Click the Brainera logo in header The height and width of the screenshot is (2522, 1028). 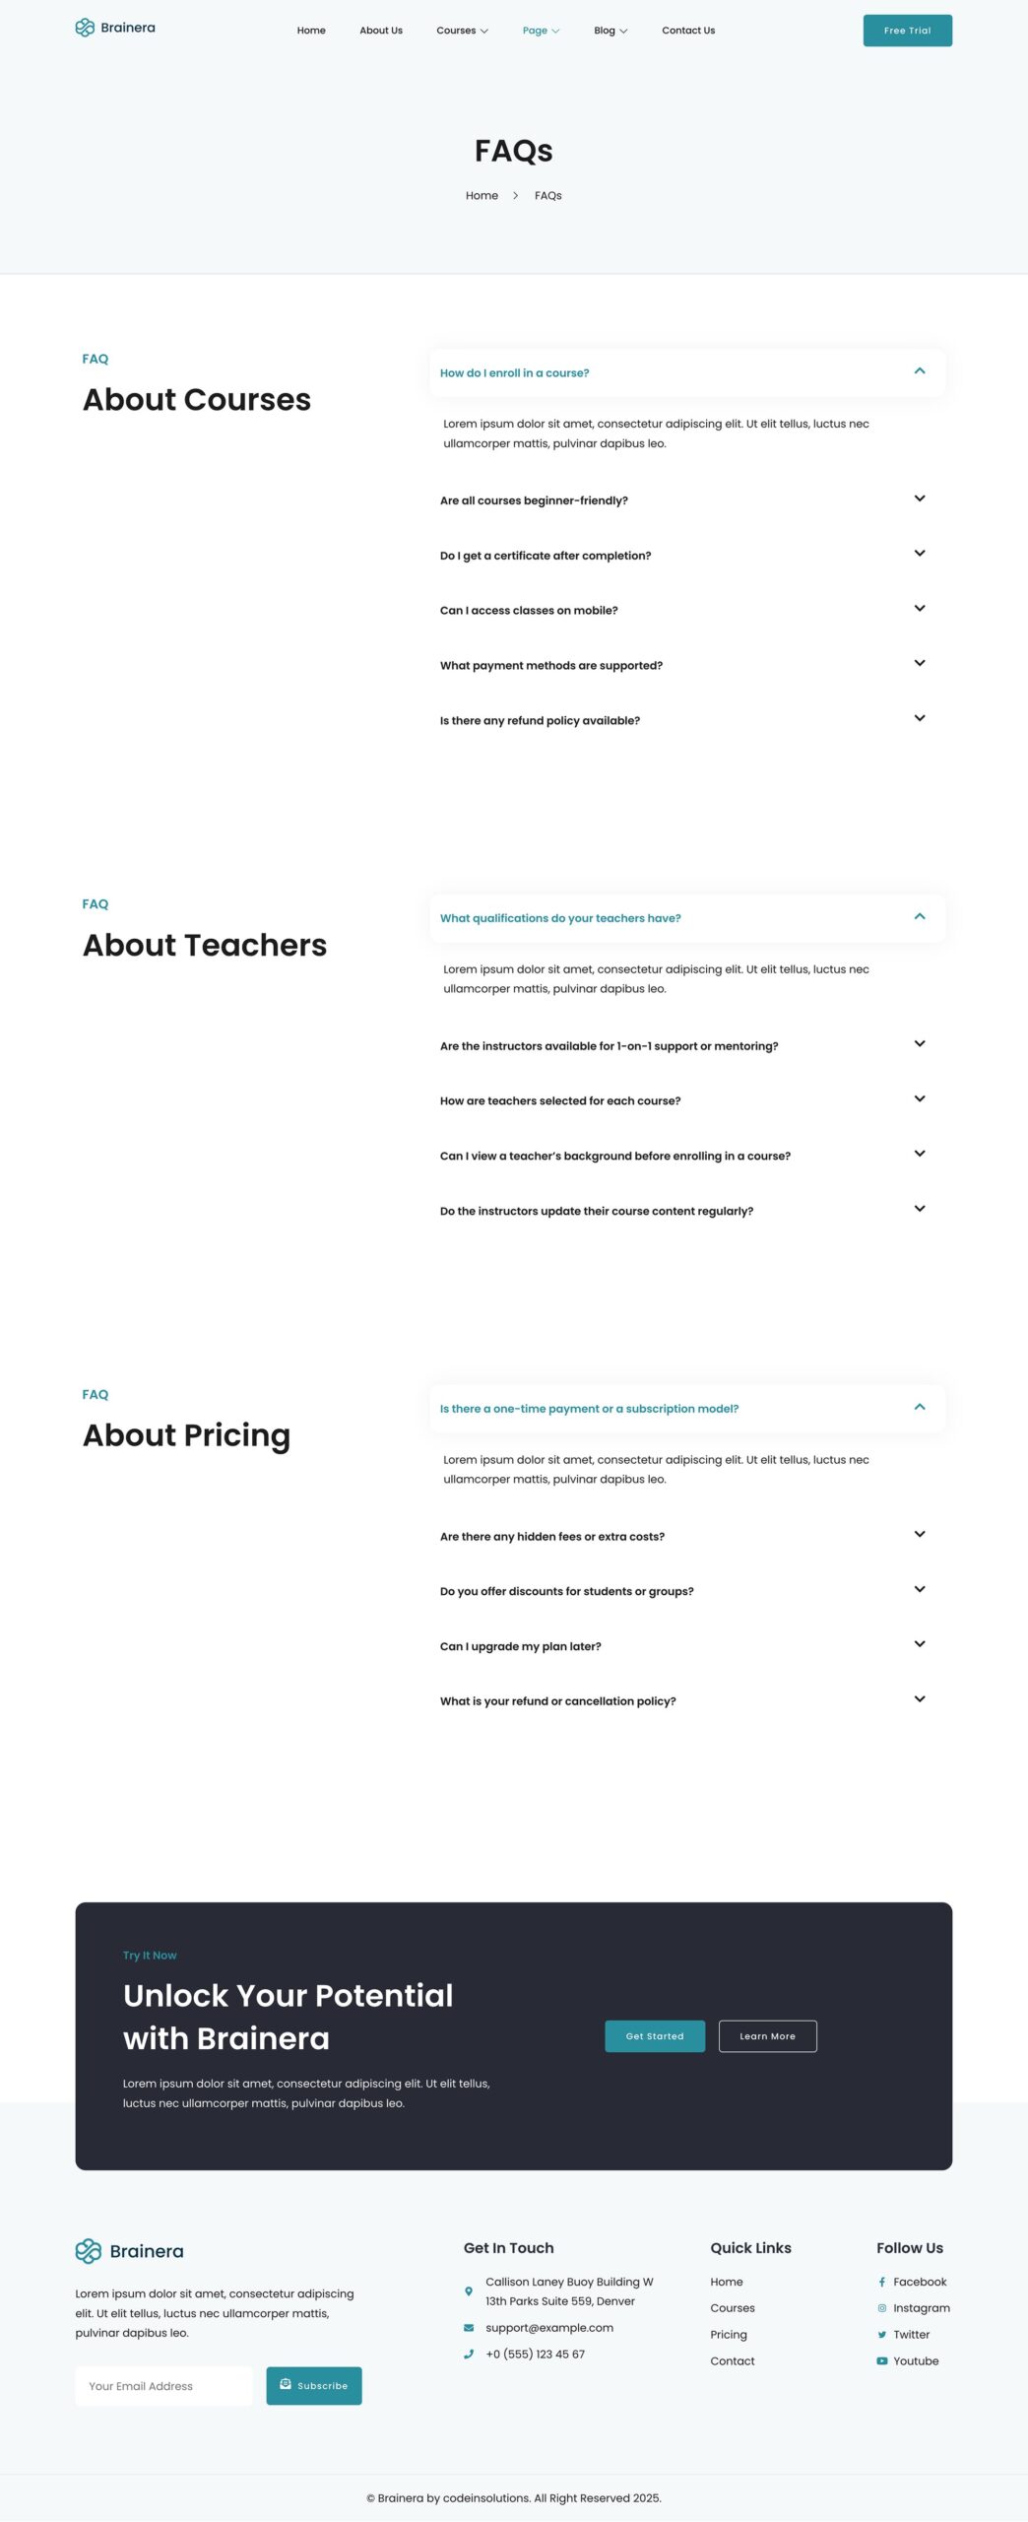click(x=115, y=28)
